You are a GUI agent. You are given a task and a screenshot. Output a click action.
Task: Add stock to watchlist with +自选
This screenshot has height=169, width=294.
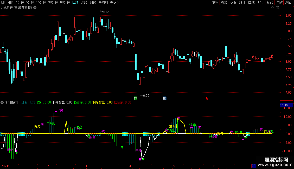(x=279, y=2)
